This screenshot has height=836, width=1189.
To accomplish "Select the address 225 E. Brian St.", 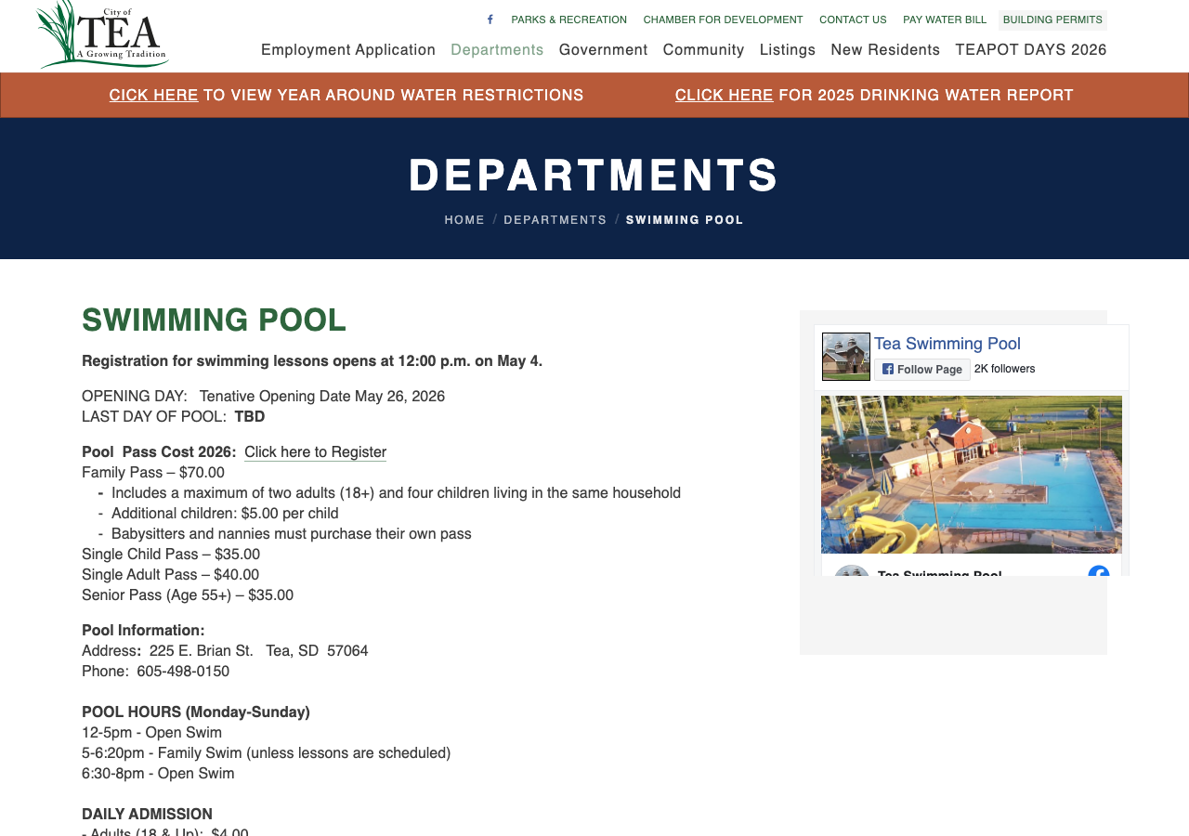I will point(202,651).
